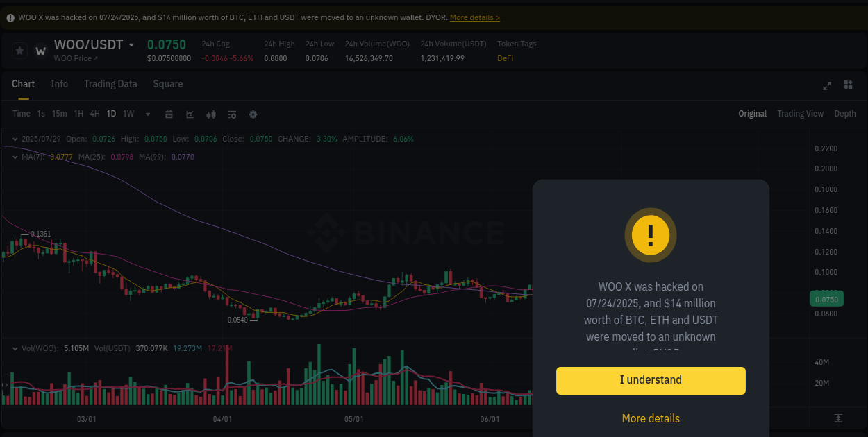The image size is (868, 437).
Task: Open the date range calendar icon
Action: click(x=169, y=114)
